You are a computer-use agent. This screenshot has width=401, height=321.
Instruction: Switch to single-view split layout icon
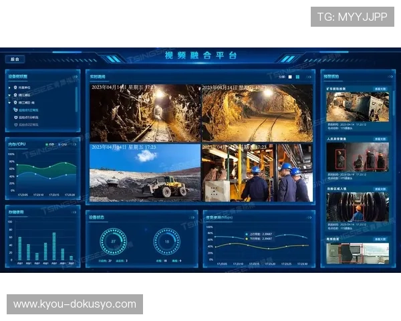click(x=289, y=77)
